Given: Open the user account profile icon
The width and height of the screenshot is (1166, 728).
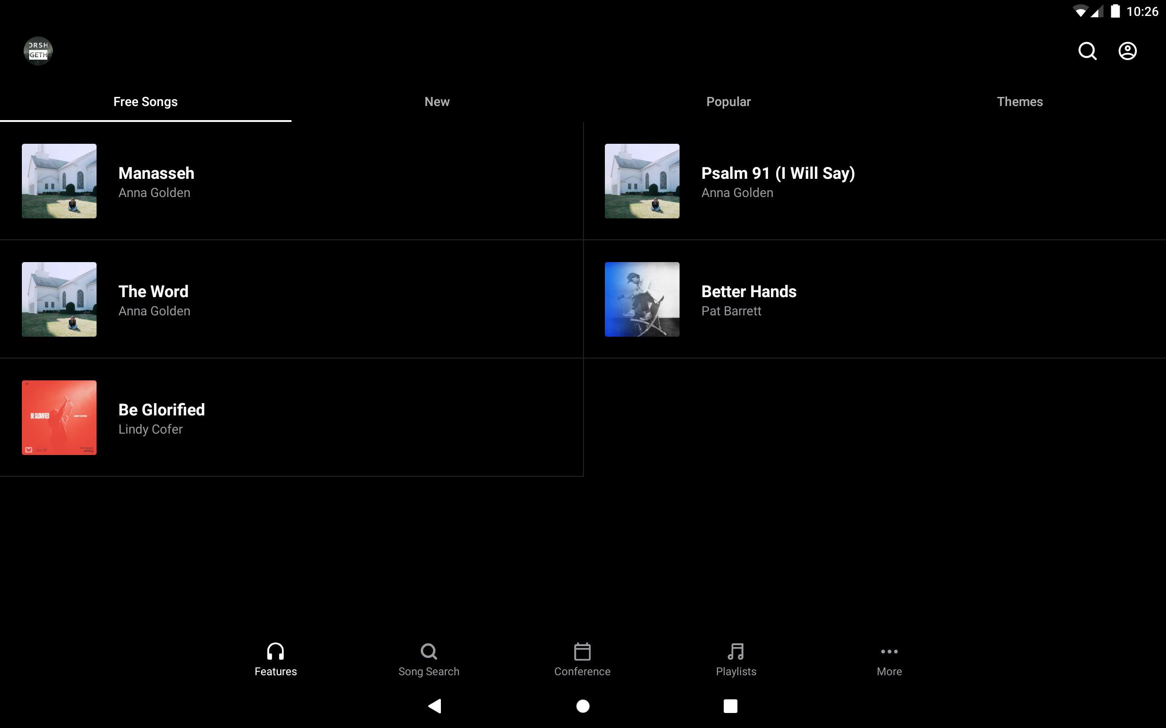Looking at the screenshot, I should coord(1127,51).
